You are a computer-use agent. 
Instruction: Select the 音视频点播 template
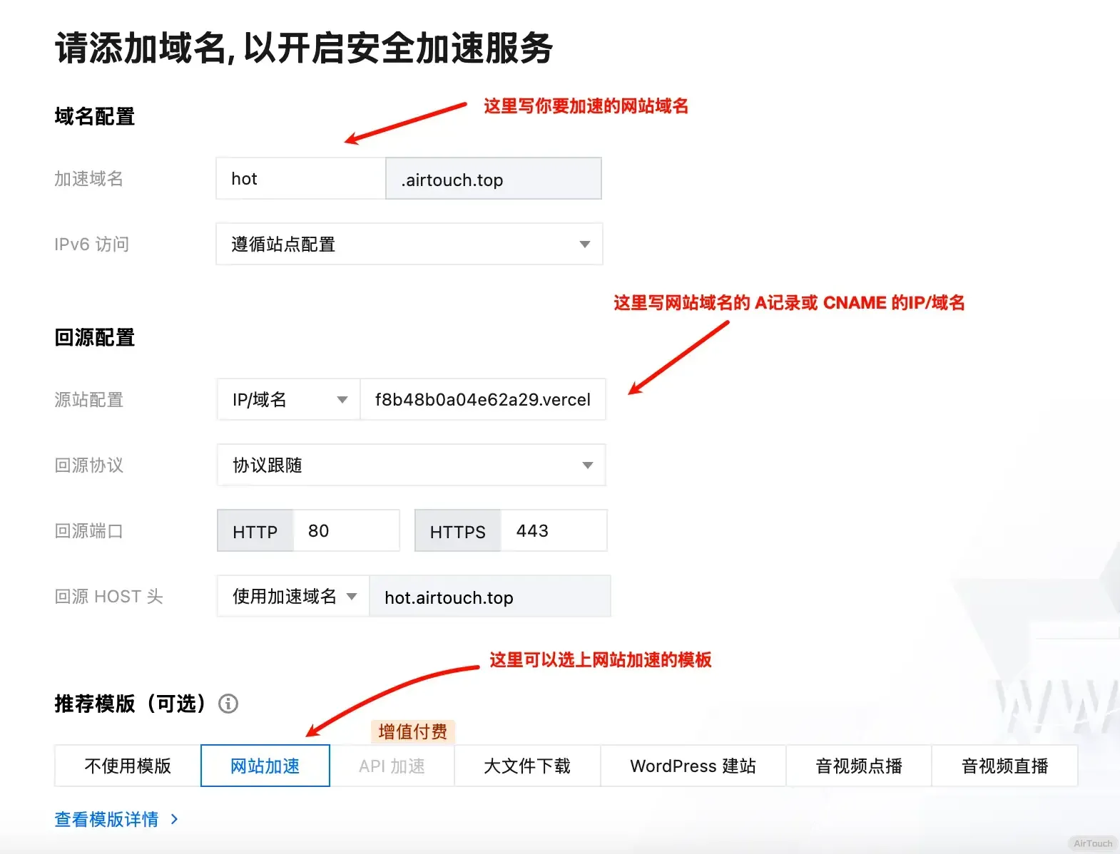(859, 766)
